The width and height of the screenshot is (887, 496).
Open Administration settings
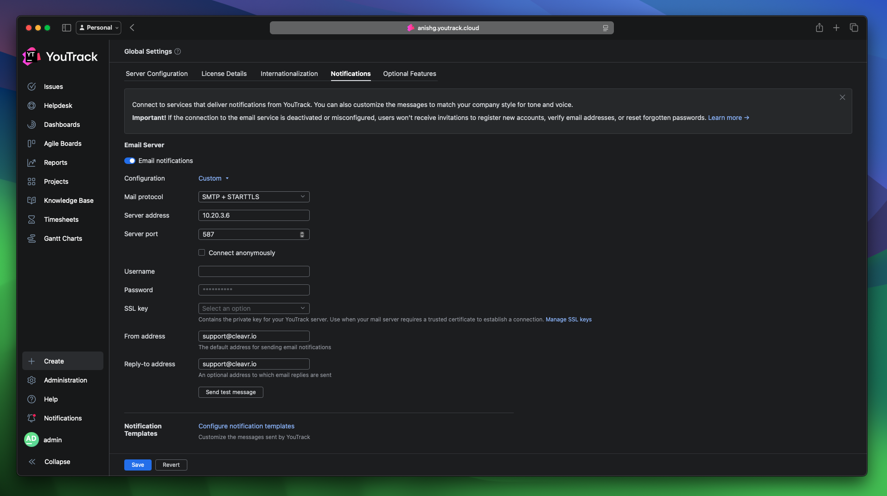pos(65,380)
